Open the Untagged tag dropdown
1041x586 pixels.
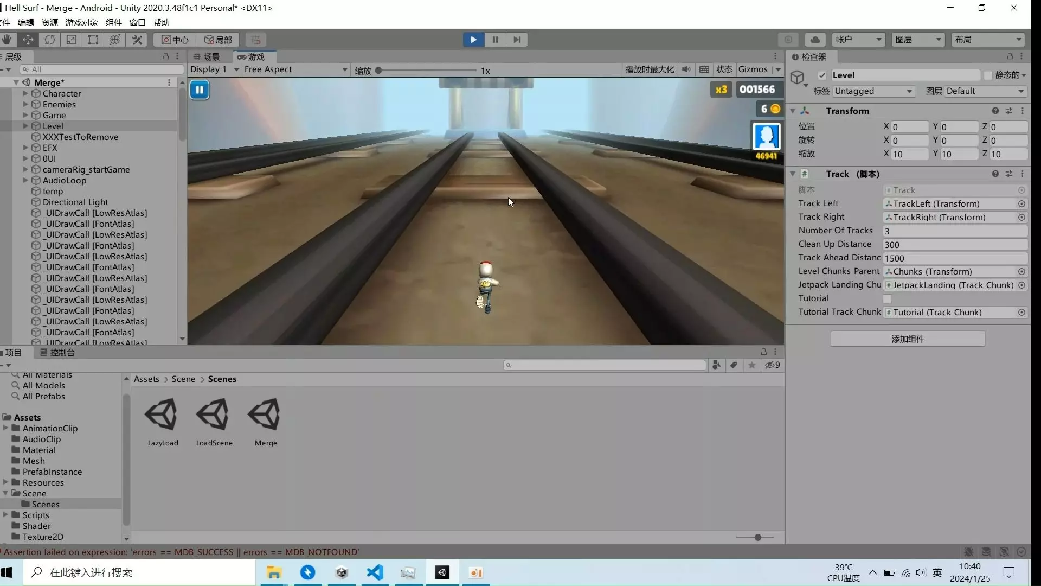[x=873, y=91]
